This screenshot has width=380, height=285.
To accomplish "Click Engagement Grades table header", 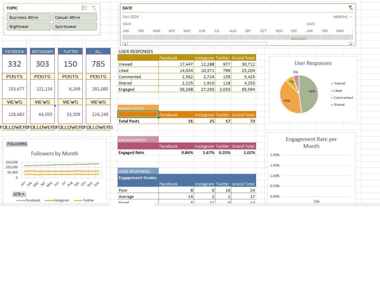I will tap(138, 177).
